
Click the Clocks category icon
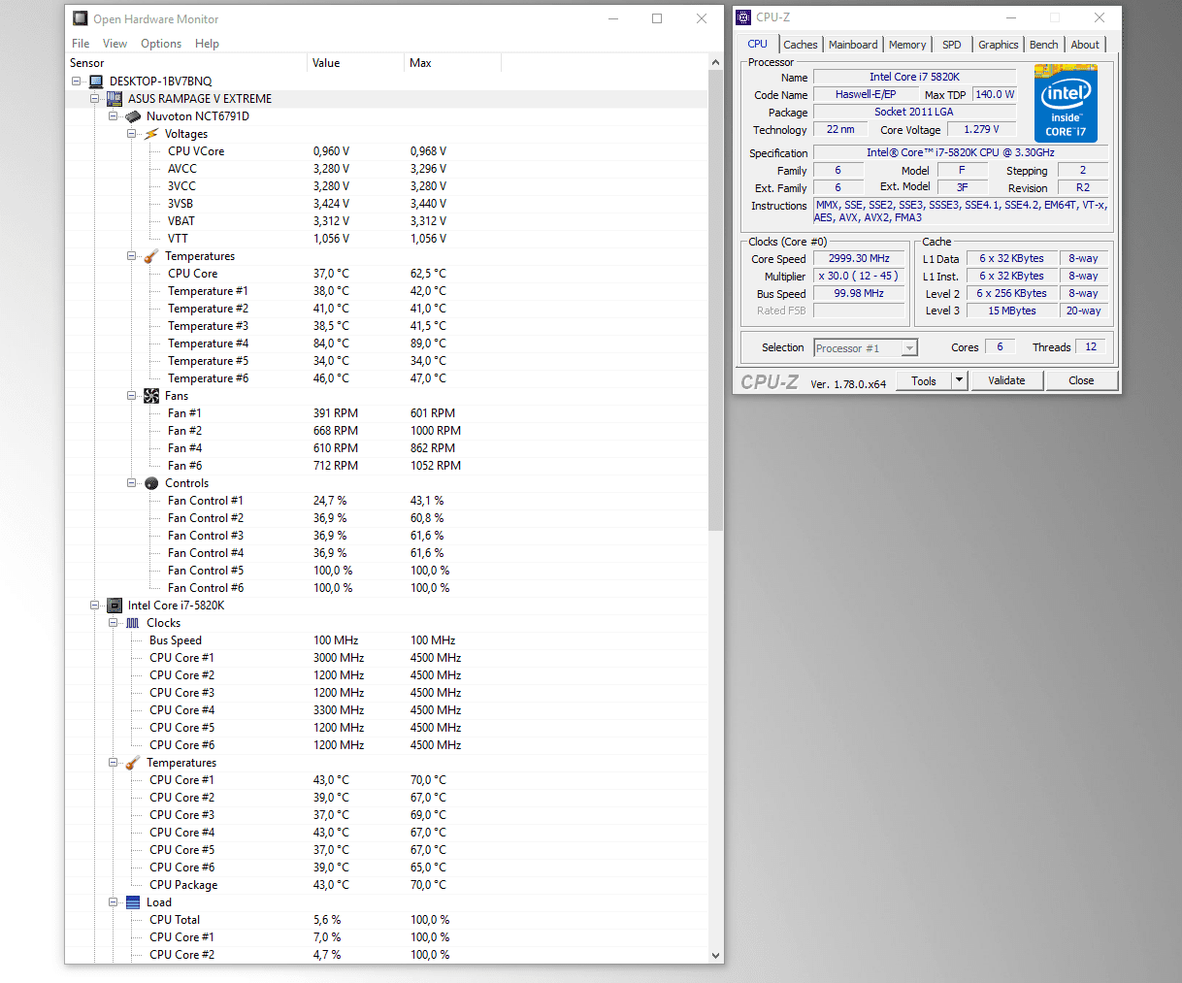[133, 623]
